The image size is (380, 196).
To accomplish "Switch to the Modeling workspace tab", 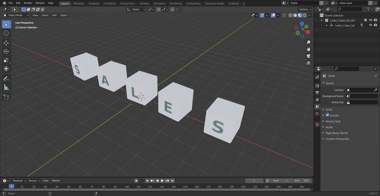I will [79, 4].
